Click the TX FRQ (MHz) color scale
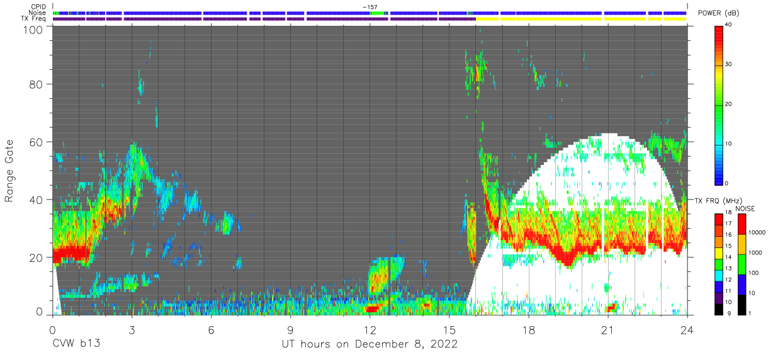Image resolution: width=773 pixels, height=357 pixels. (x=719, y=264)
